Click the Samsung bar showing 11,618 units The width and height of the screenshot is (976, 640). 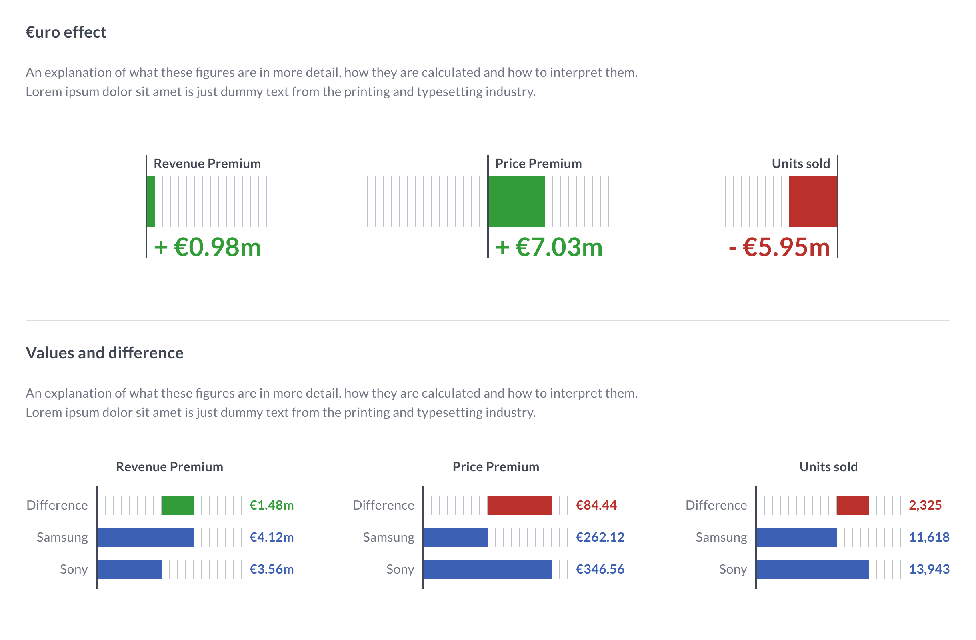(x=796, y=537)
